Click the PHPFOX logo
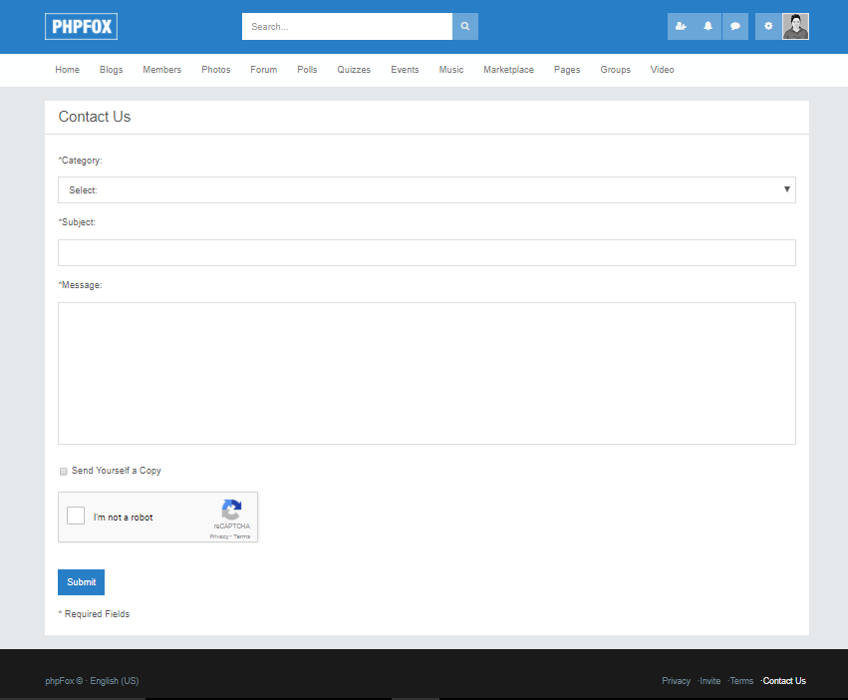 81,27
